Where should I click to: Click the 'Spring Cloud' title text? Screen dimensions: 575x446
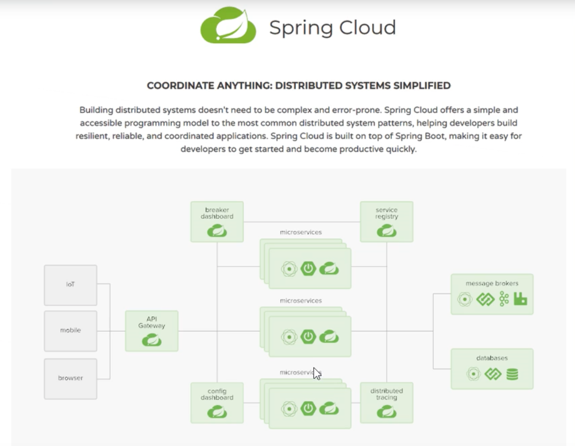332,27
